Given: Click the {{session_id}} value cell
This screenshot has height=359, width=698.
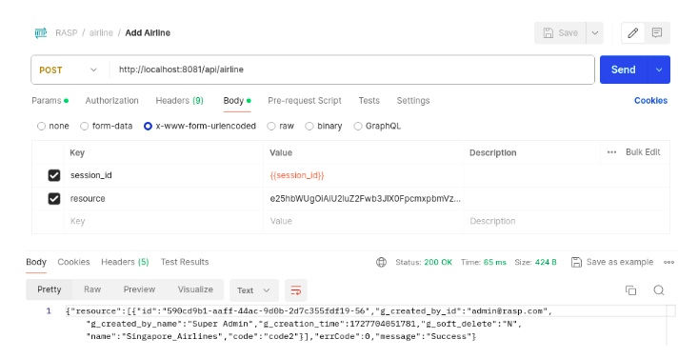Looking at the screenshot, I should click(x=363, y=175).
